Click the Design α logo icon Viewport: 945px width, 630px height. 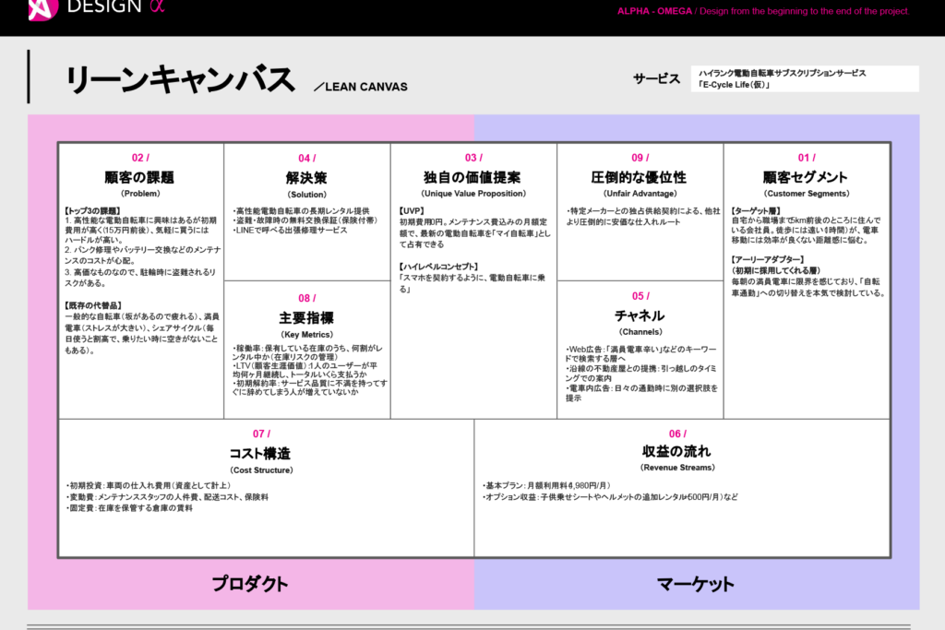tap(43, 8)
